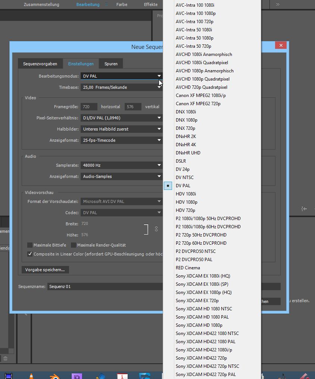This screenshot has width=315, height=379.
Task: Switch to the Farbe workspace
Action: click(x=122, y=4)
